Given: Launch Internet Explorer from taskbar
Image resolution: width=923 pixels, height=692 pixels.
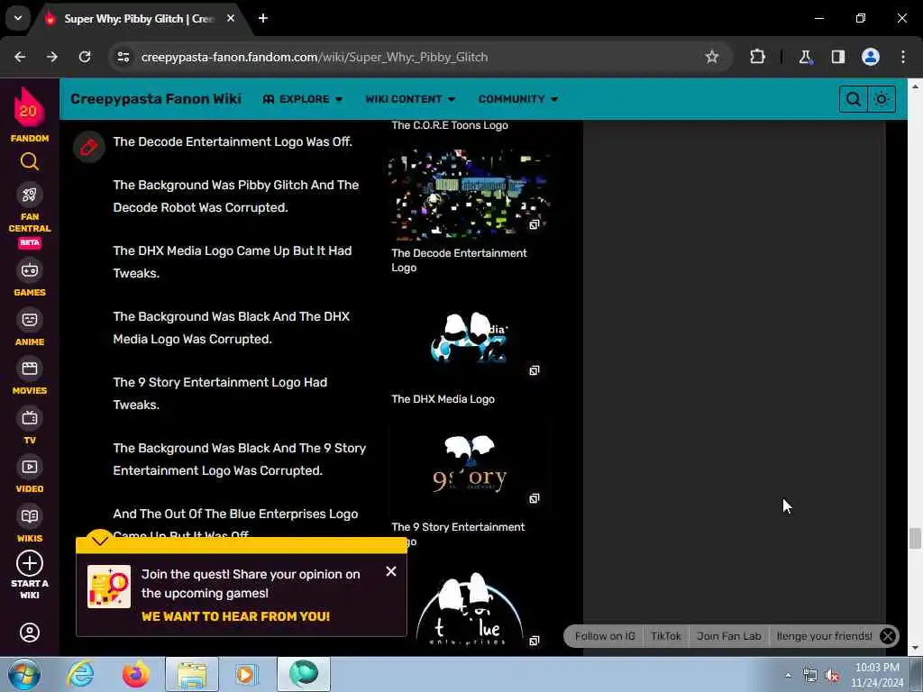Looking at the screenshot, I should pyautogui.click(x=80, y=674).
